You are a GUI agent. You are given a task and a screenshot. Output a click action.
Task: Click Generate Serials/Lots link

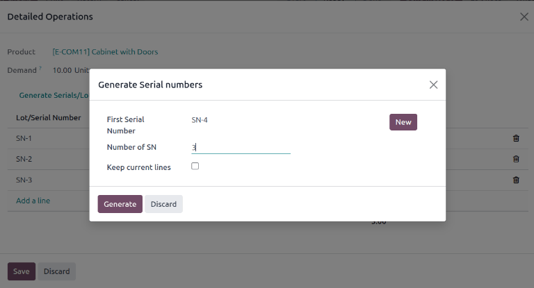(x=53, y=95)
